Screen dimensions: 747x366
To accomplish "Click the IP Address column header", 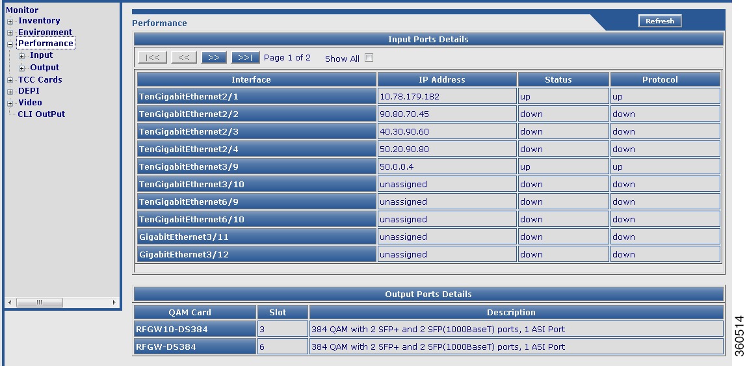I will coord(447,79).
